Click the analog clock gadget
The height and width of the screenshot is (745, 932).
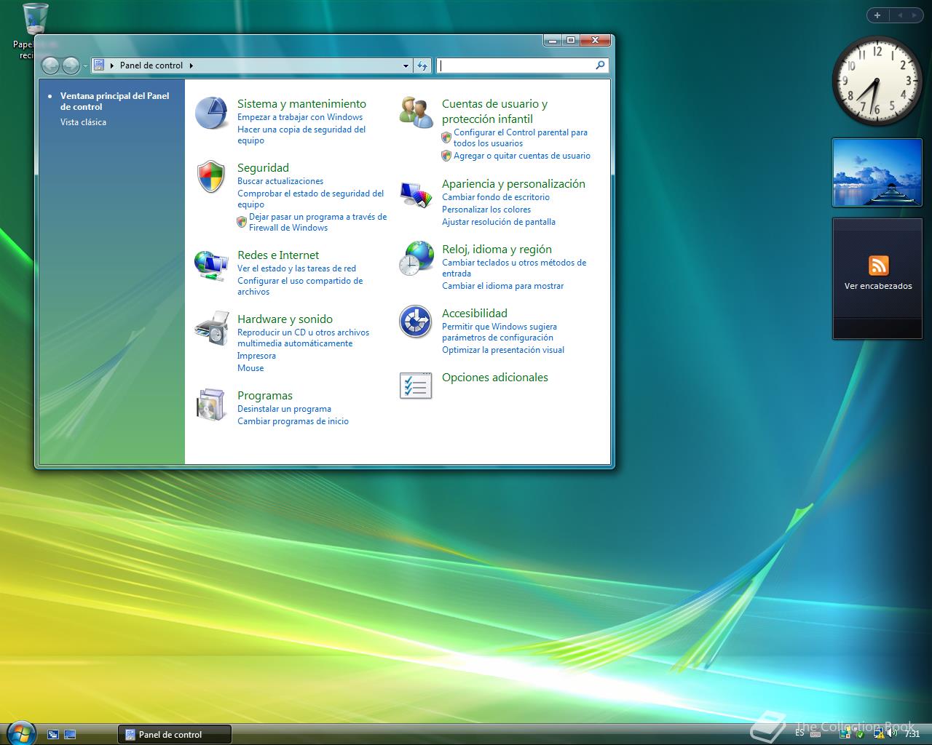point(877,81)
